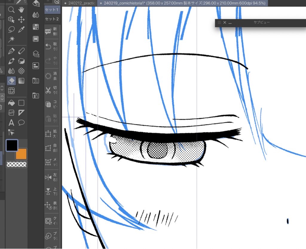Select the Fill bucket tool

pyautogui.click(x=11, y=103)
